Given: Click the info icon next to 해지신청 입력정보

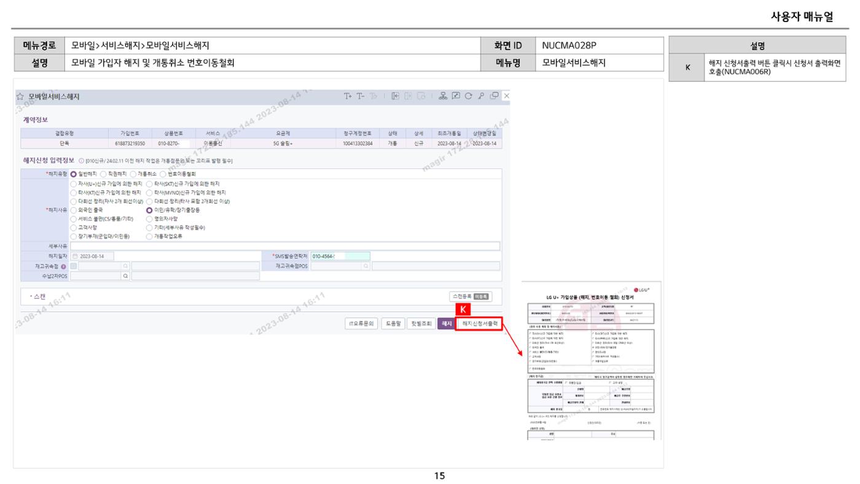Looking at the screenshot, I should coord(82,161).
